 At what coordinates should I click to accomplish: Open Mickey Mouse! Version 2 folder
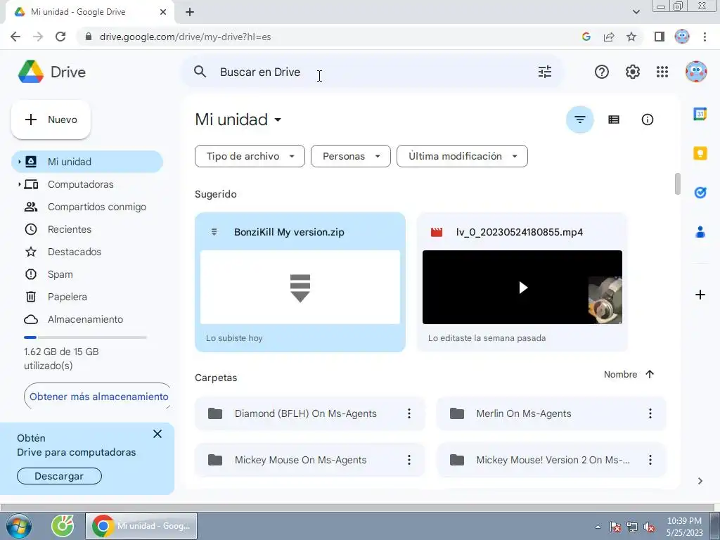tap(551, 460)
